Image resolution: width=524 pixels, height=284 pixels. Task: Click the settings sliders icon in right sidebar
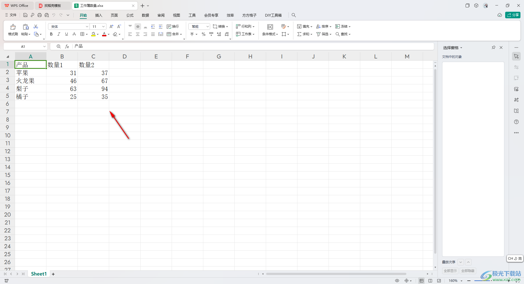pyautogui.click(x=516, y=67)
